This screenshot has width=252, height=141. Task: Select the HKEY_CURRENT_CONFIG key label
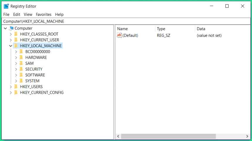42,92
